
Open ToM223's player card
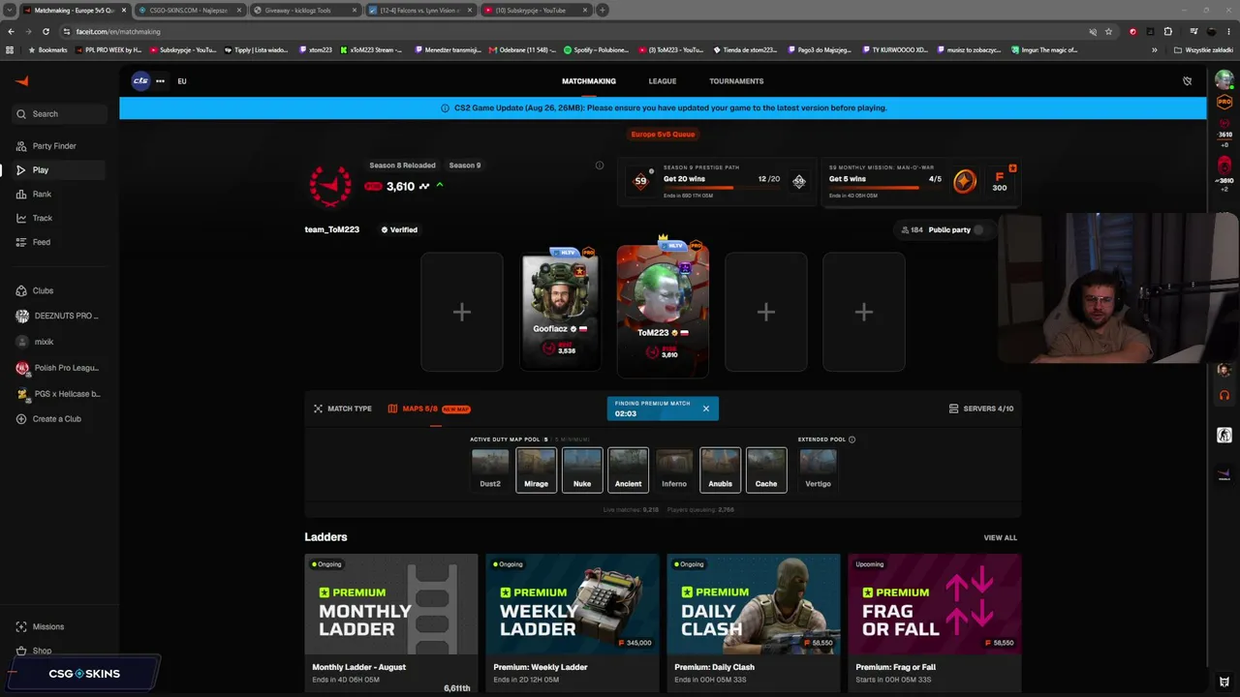pyautogui.click(x=663, y=310)
